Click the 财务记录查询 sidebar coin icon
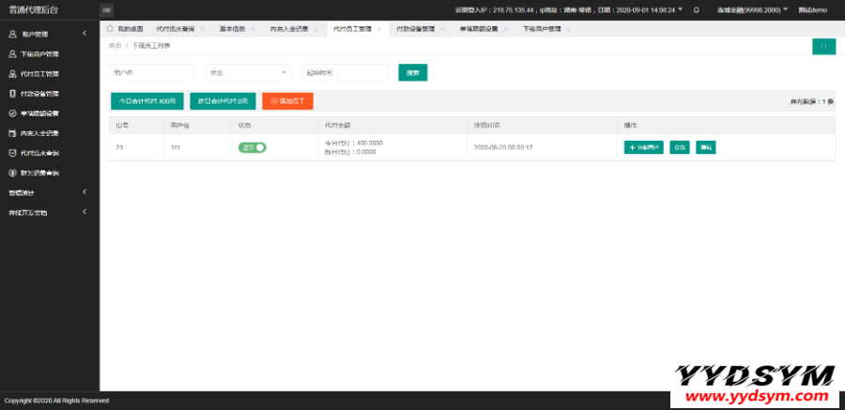 12,173
